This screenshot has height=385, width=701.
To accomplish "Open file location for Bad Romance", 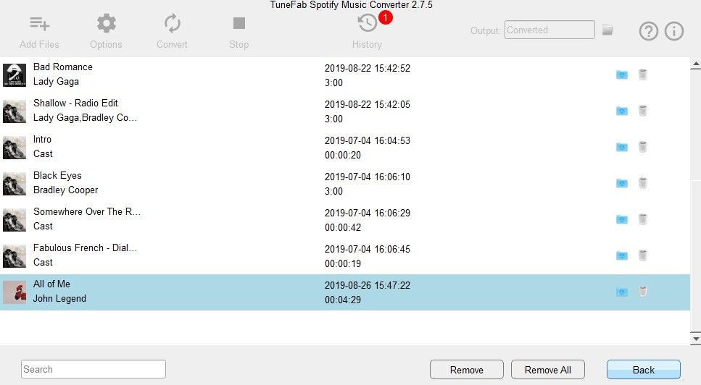I will [x=622, y=75].
